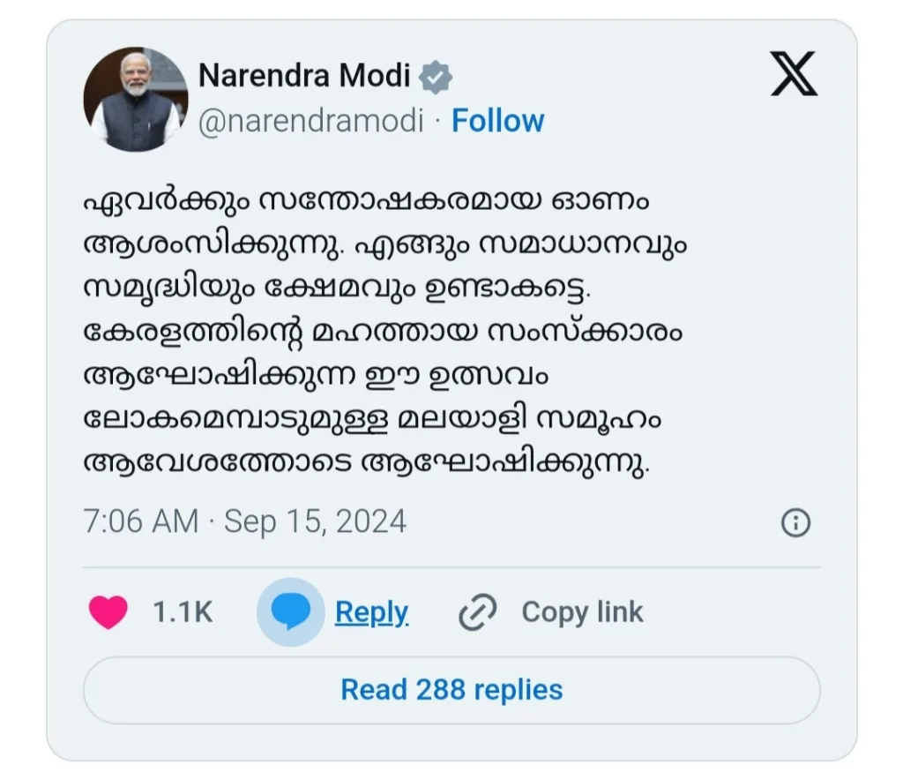
Task: Open the tweet info circle icon
Action: pyautogui.click(x=795, y=523)
